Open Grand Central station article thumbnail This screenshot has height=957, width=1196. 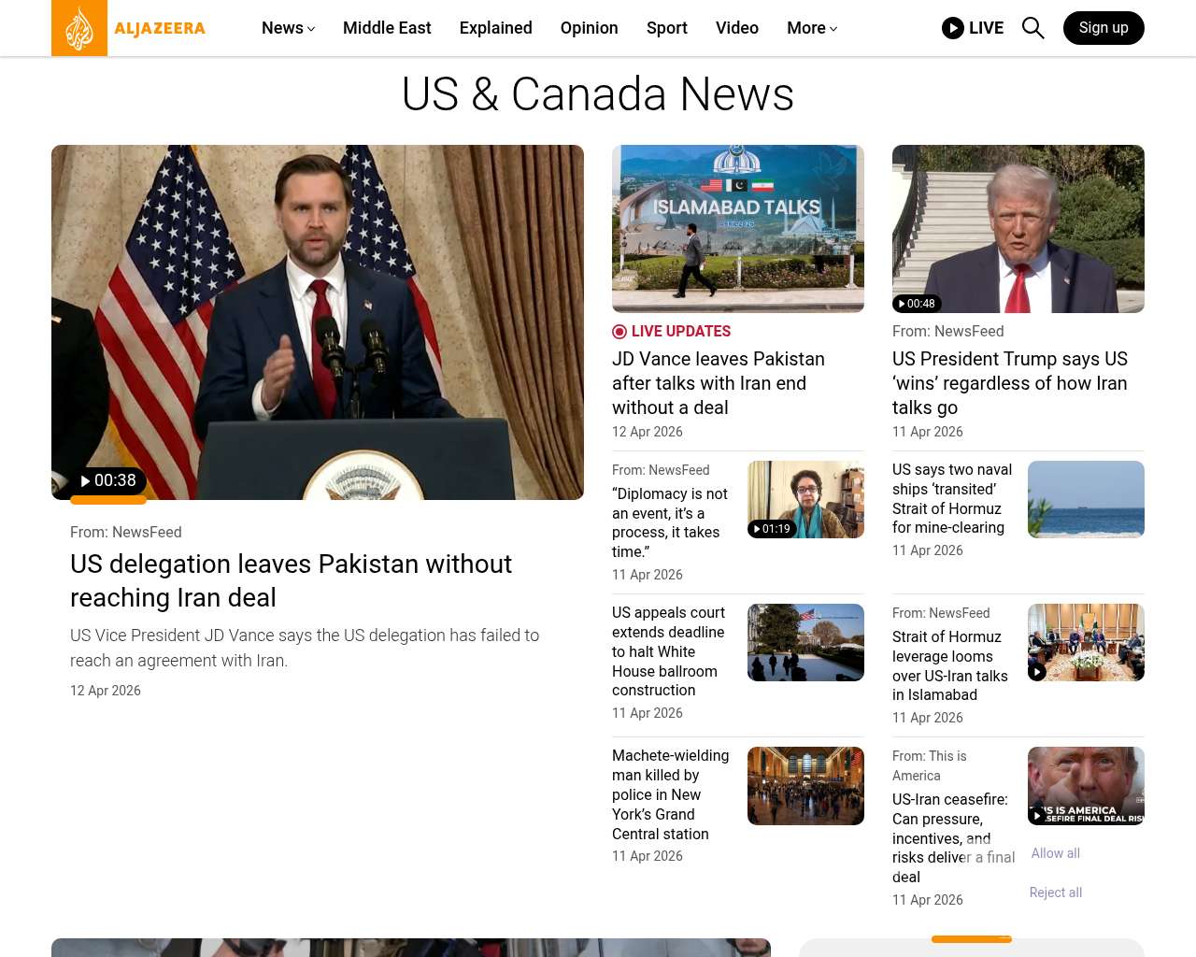point(805,785)
